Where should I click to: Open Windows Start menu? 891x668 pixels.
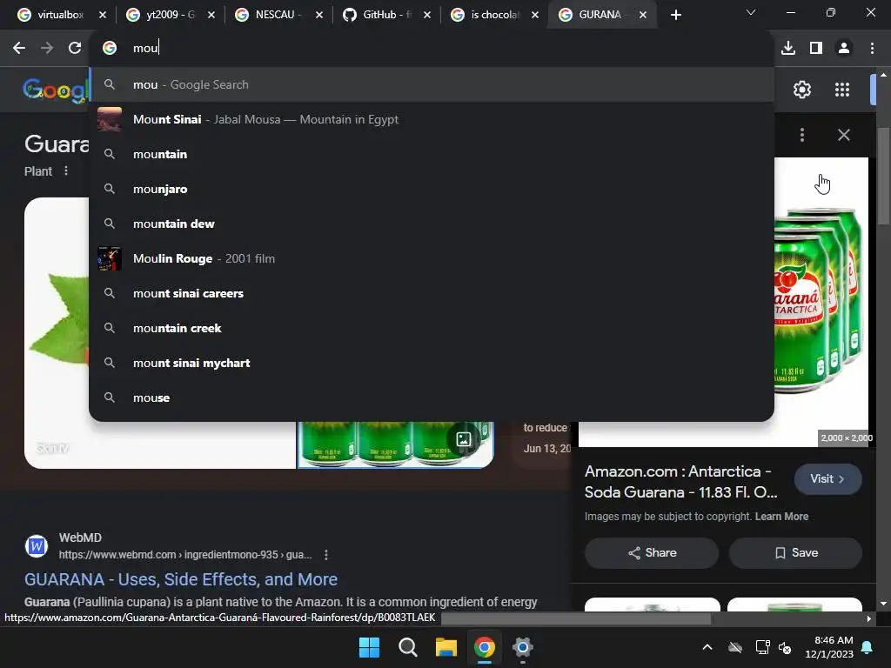tap(369, 647)
